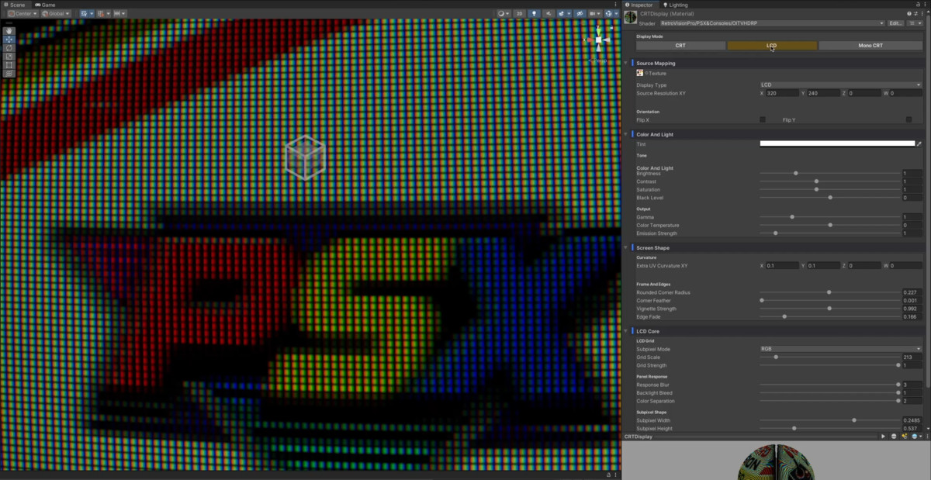Select the Hand (View) tool
Image resolution: width=931 pixels, height=480 pixels.
(x=9, y=31)
